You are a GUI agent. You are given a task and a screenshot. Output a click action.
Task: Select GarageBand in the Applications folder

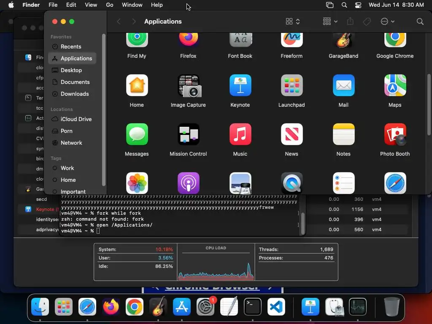343,40
